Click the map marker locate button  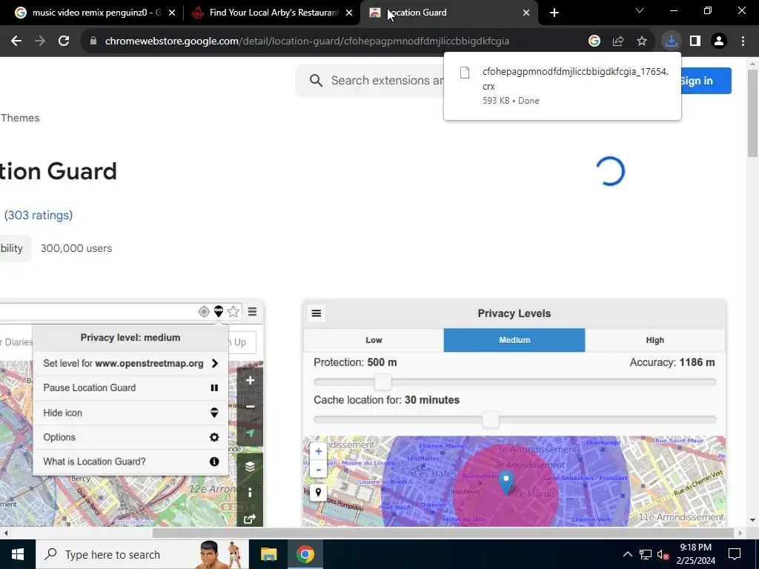[x=318, y=493]
